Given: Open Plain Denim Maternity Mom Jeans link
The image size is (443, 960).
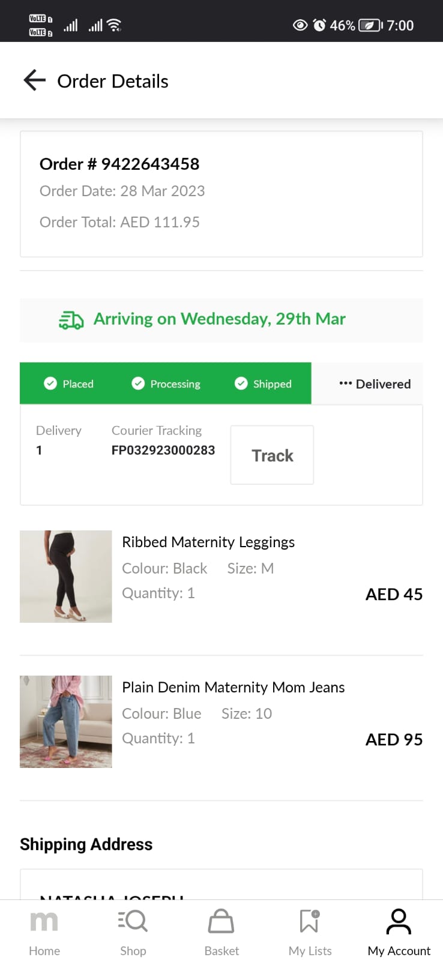Looking at the screenshot, I should point(233,688).
